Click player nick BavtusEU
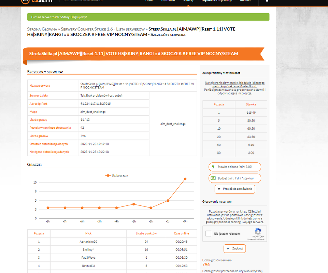The height and width of the screenshot is (273, 328). 88,266
